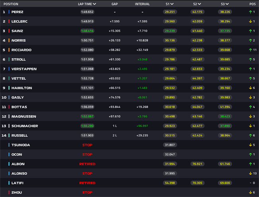Viewport: 259px width, 197px height.
Task: Click Gasly's yellow down arrow
Action: click(250, 97)
